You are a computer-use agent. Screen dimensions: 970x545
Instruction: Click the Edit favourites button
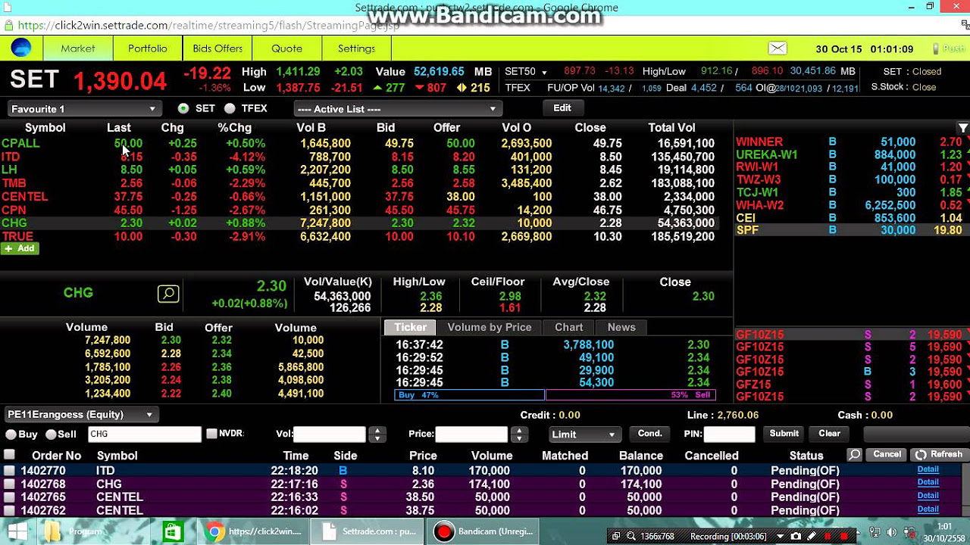[x=562, y=108]
